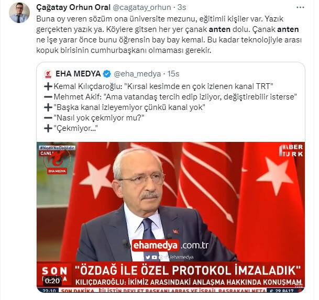Open Çağatay Orhun Oral's profile picture

(x=19, y=13)
